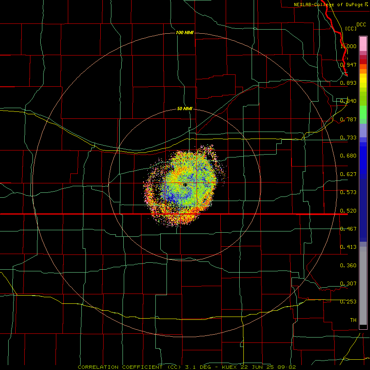Click the 0.893 scale value
Image resolution: width=370 pixels, height=370 pixels.
[348, 83]
